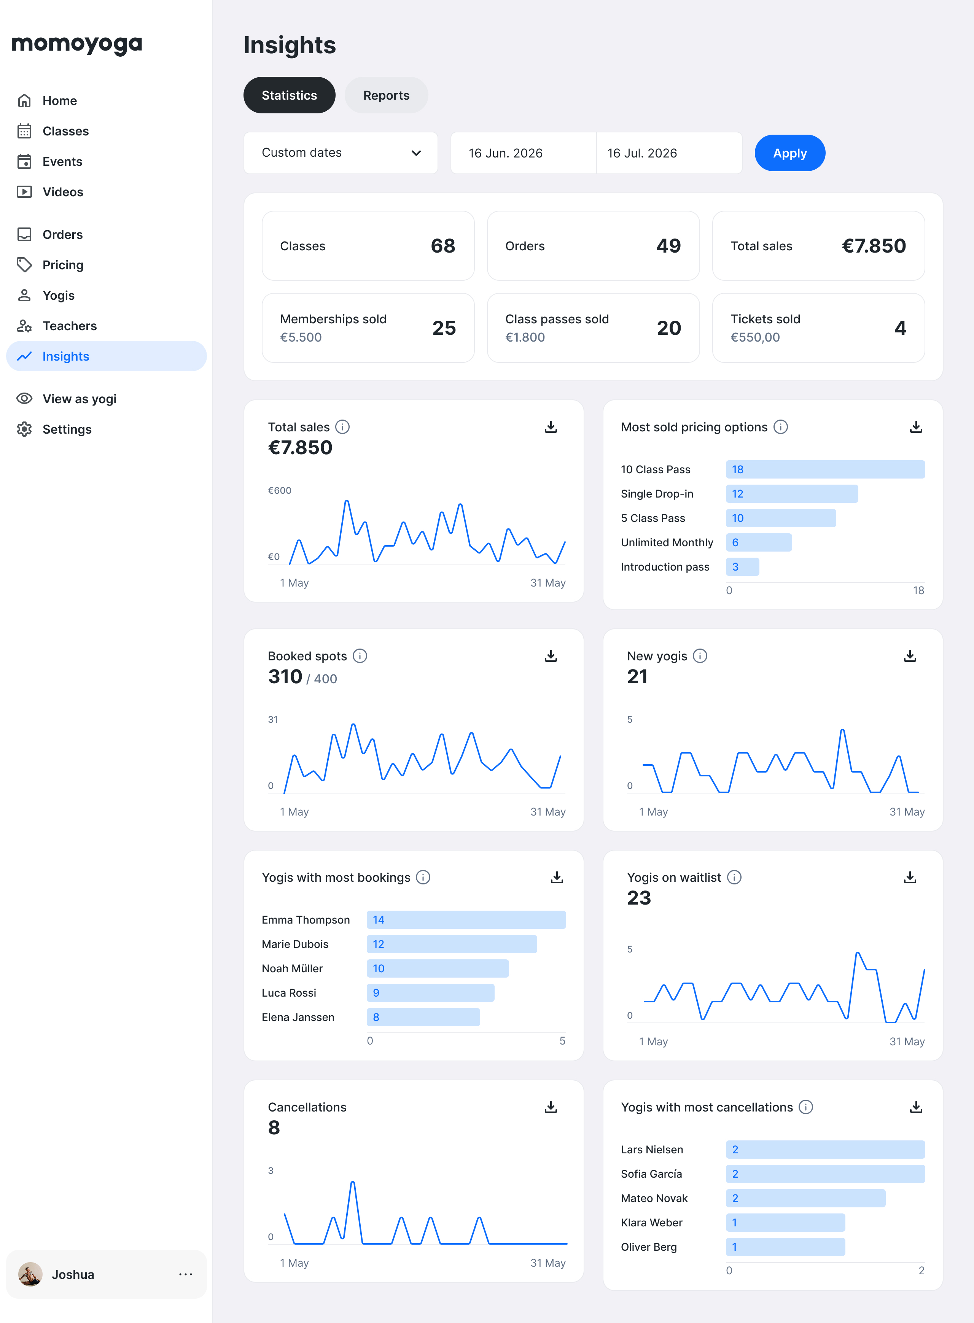Download Yogis with most bookings data
974x1323 pixels.
[556, 878]
